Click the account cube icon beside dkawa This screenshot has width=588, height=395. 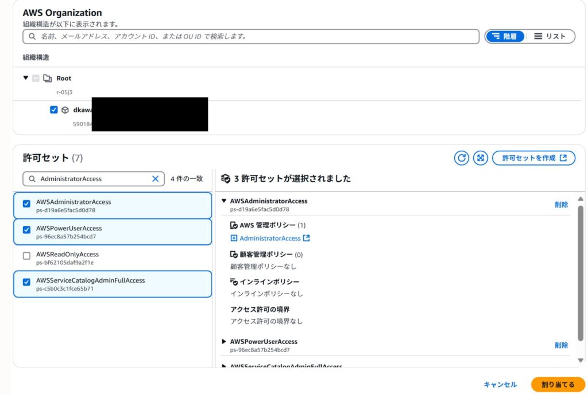(x=65, y=110)
